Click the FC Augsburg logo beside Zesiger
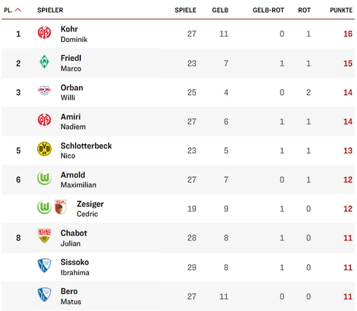The height and width of the screenshot is (311, 357). pos(61,207)
